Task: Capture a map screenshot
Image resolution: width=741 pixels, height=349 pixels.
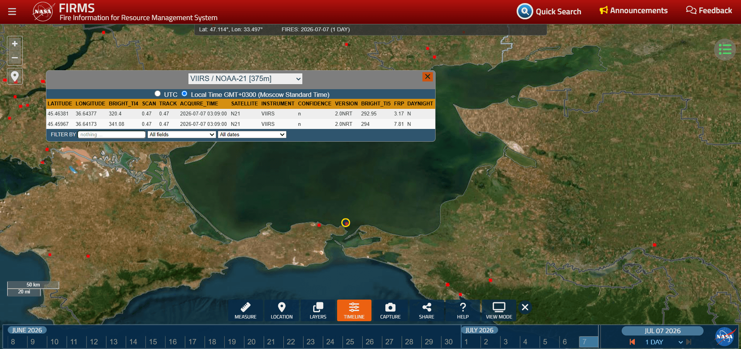Action: pyautogui.click(x=390, y=310)
